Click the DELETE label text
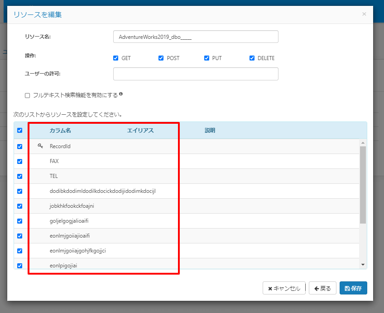384x313 pixels. pyautogui.click(x=266, y=58)
